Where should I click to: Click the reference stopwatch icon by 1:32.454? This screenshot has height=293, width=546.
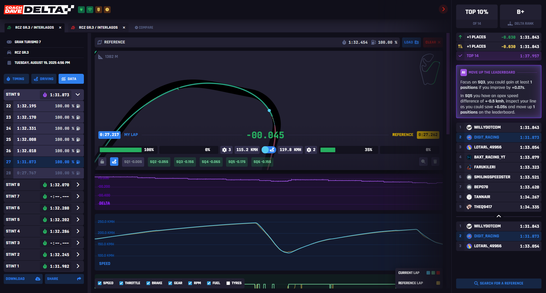coord(344,42)
